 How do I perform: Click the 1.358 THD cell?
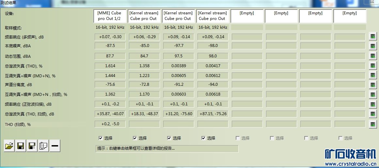[145, 66]
